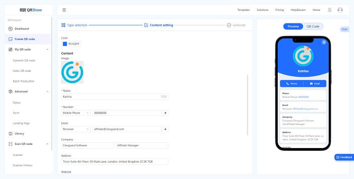Click the plus icon beside phone number
Image resolution: width=354 pixels, height=179 pixels.
(x=165, y=113)
